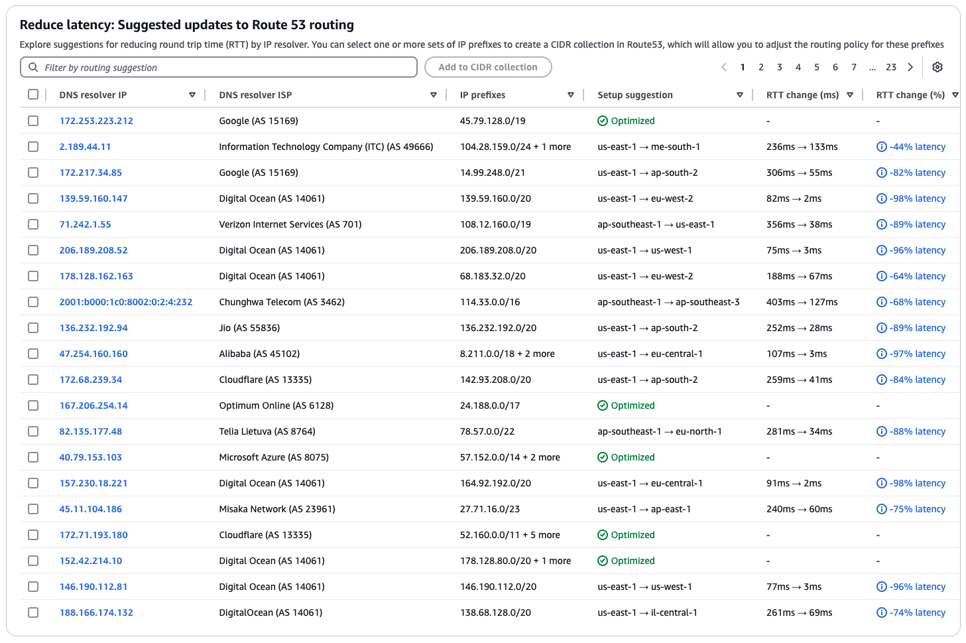The height and width of the screenshot is (643, 966).
Task: Select the row checkbox for 2.189.44.11
Action: [x=33, y=147]
